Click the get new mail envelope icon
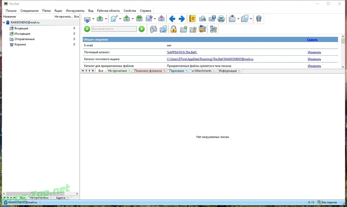Screen dimensions: 347x207 tap(87, 19)
